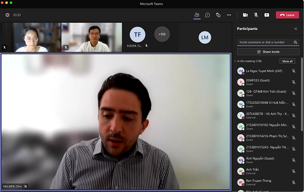This screenshot has width=304, height=192.
Task: Click the BT avatar of Ban Truyen Thong
Action: (x=241, y=182)
